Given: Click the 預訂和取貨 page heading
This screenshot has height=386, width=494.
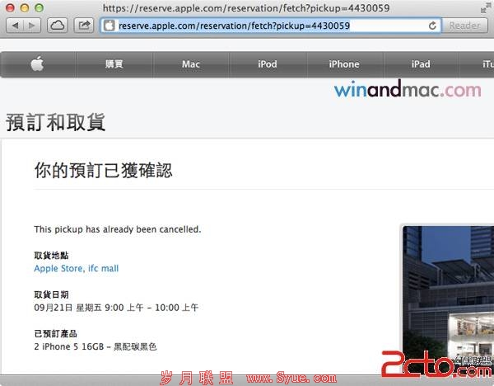Looking at the screenshot, I should (x=55, y=122).
